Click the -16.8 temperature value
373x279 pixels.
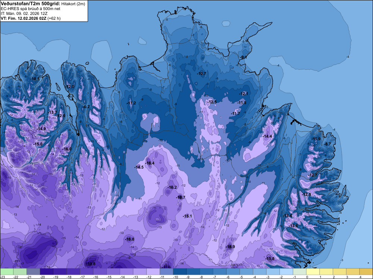(x=130, y=239)
